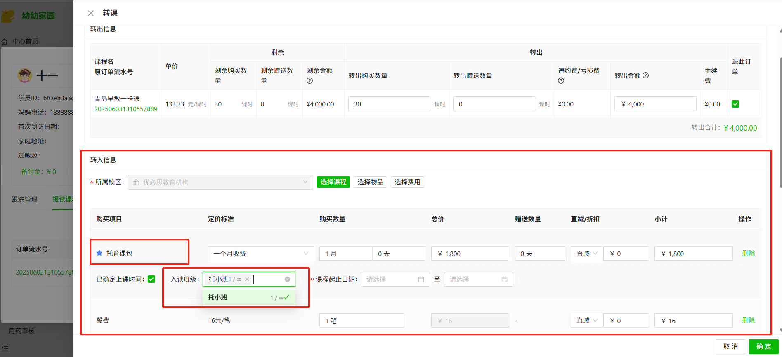Viewport: 782px width, 357px height.
Task: Remove the 托小班 tag from class selector
Action: point(247,279)
